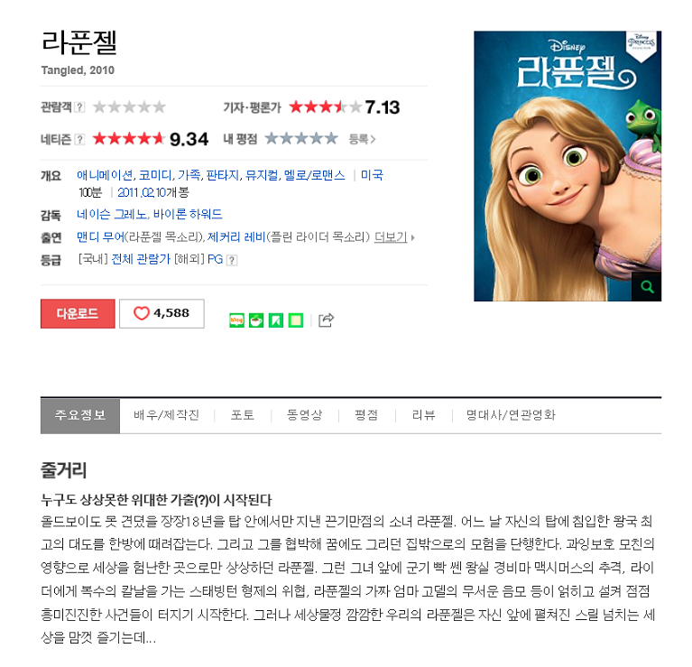Click the green bookmark share icon
692x667 pixels.
point(276,320)
